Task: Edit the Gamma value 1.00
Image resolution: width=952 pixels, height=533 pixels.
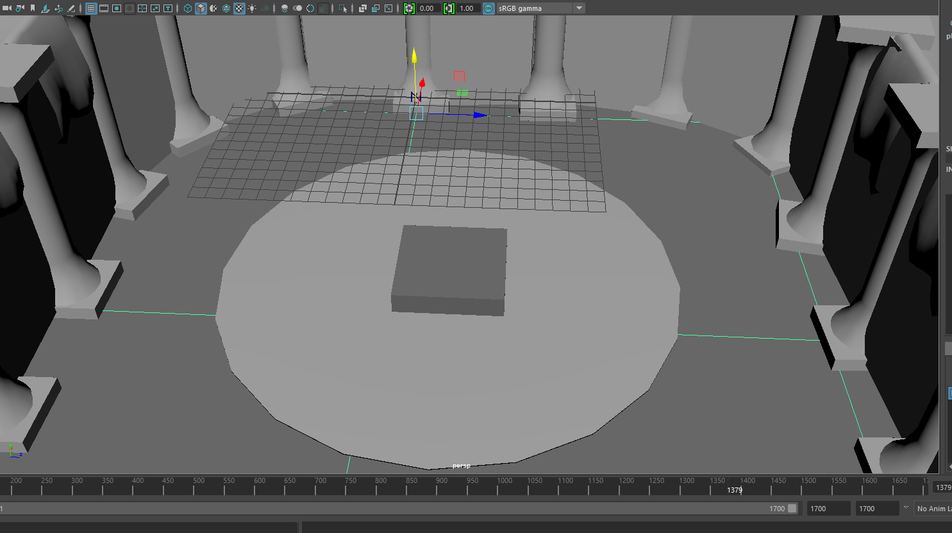Action: tap(468, 8)
